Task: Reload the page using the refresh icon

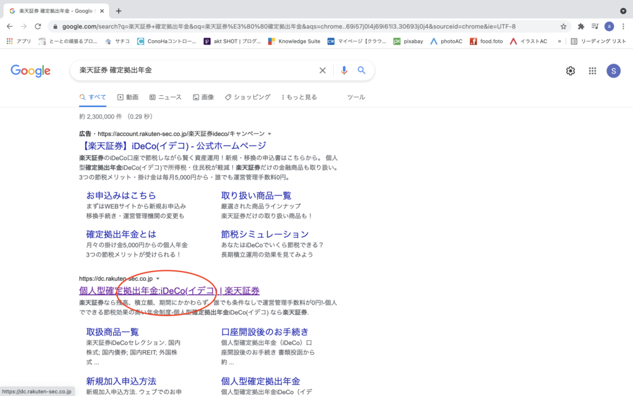Action: click(38, 27)
